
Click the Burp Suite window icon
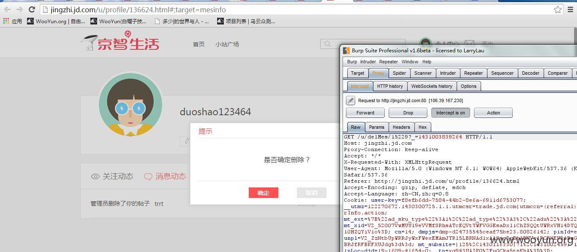[x=346, y=51]
